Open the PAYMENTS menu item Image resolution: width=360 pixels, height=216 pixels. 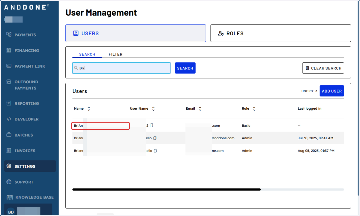(25, 35)
